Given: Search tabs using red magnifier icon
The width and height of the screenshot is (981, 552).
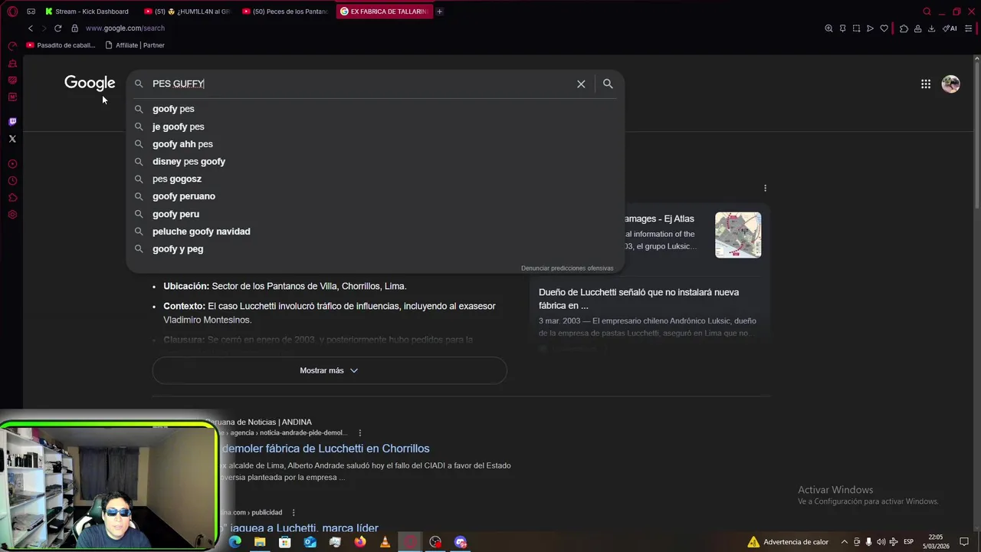Looking at the screenshot, I should [927, 11].
